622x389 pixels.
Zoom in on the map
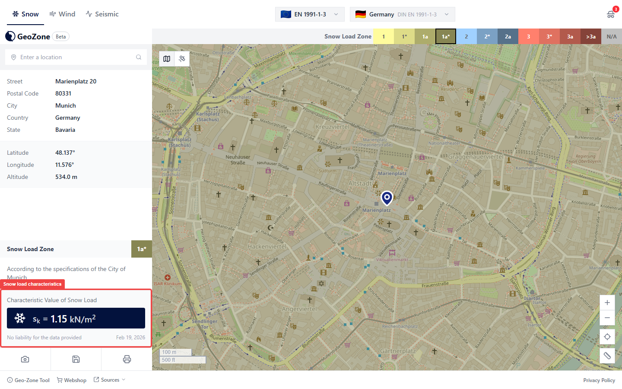pyautogui.click(x=607, y=303)
